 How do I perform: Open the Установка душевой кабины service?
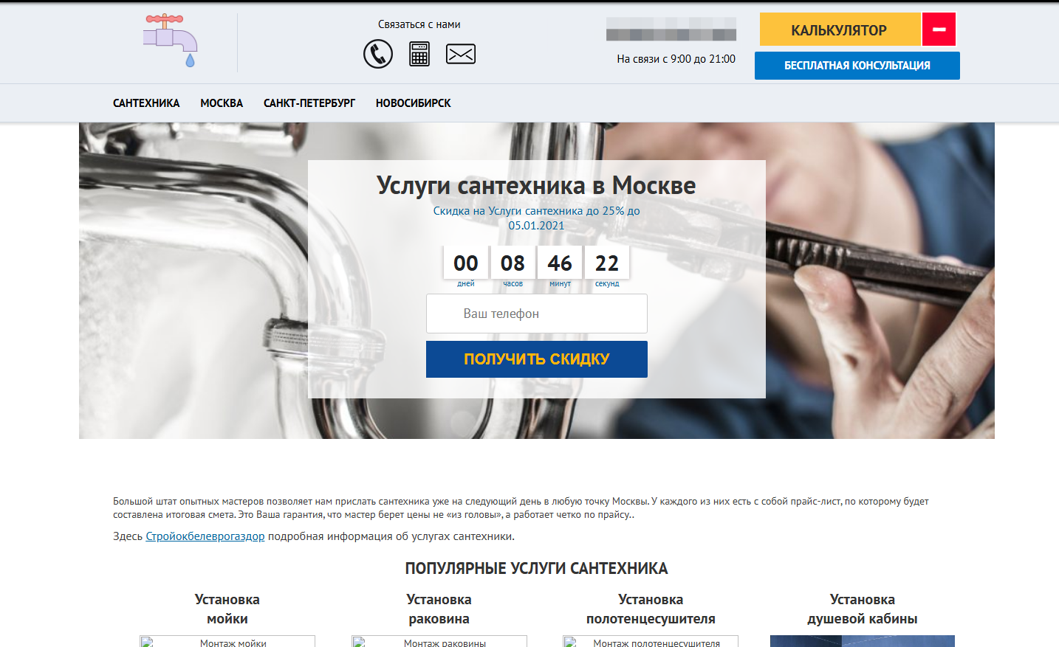(x=862, y=609)
